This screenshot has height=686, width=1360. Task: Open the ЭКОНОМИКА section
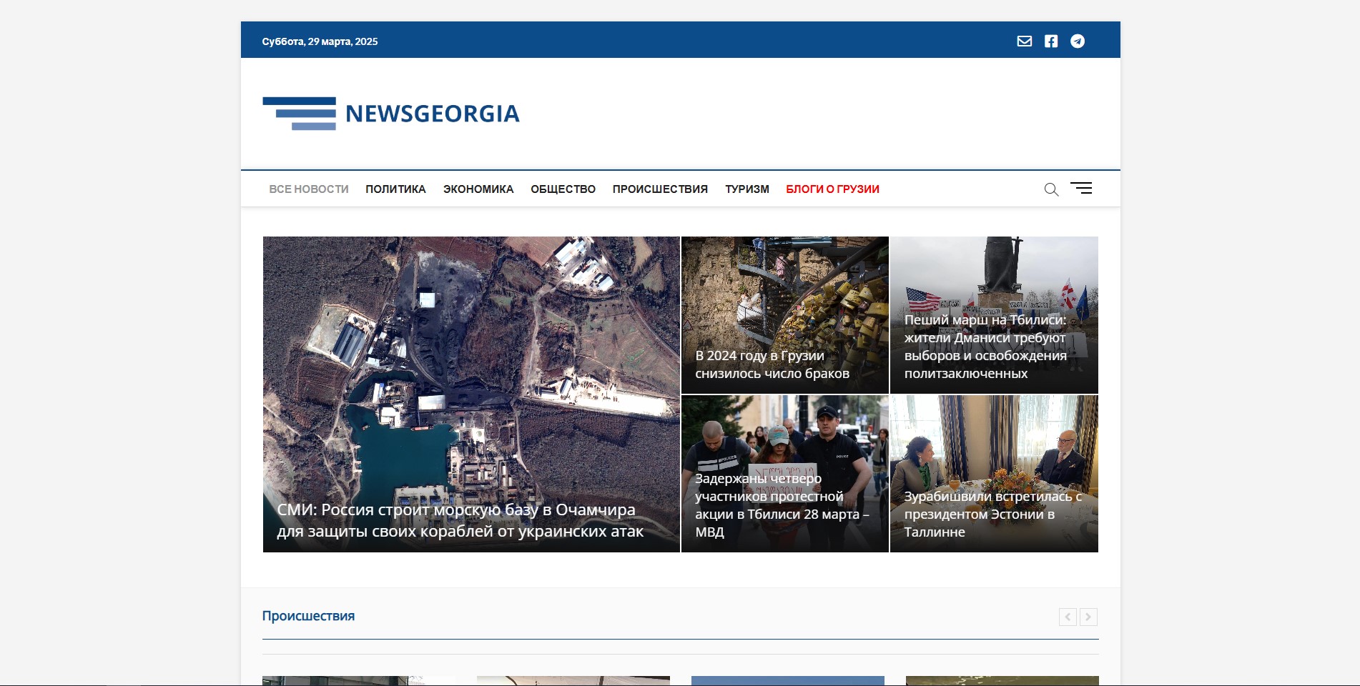478,189
